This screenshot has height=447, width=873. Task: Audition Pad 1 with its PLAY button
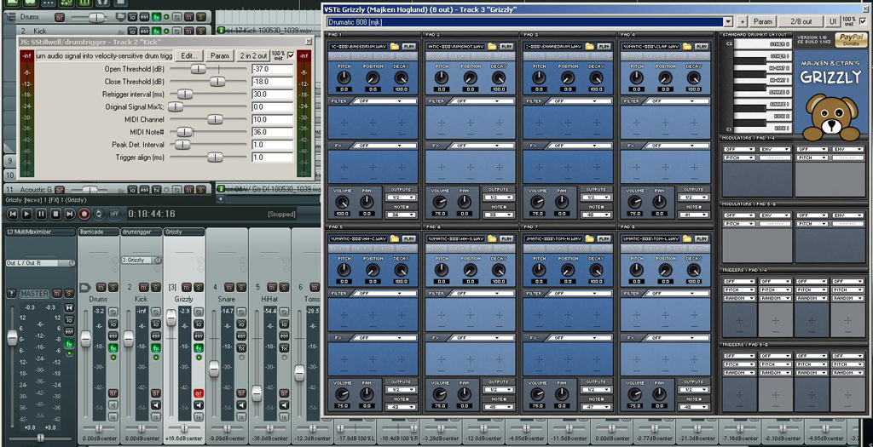coord(409,47)
